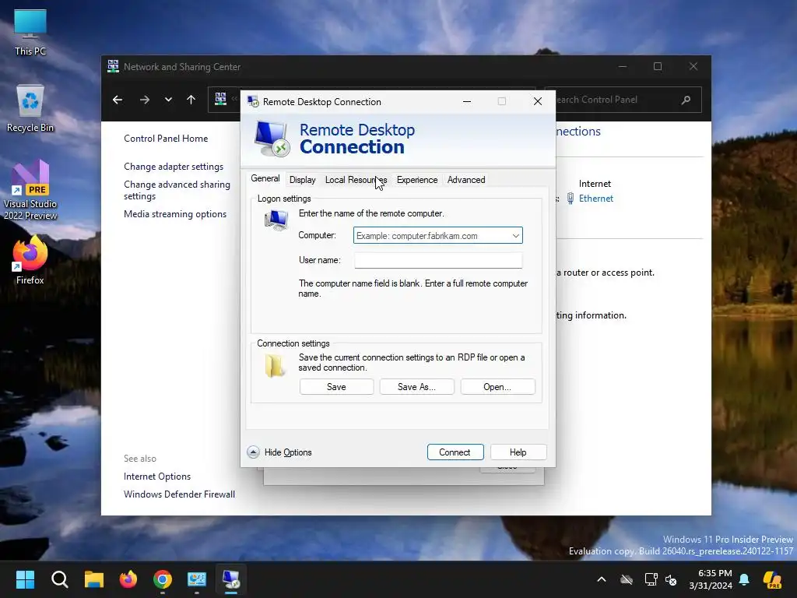Select the General tab
Viewport: 797px width, 598px height.
(265, 178)
